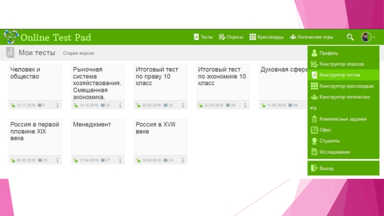This screenshot has height=216, width=384.
Task: Click Выход to log out
Action: click(343, 168)
